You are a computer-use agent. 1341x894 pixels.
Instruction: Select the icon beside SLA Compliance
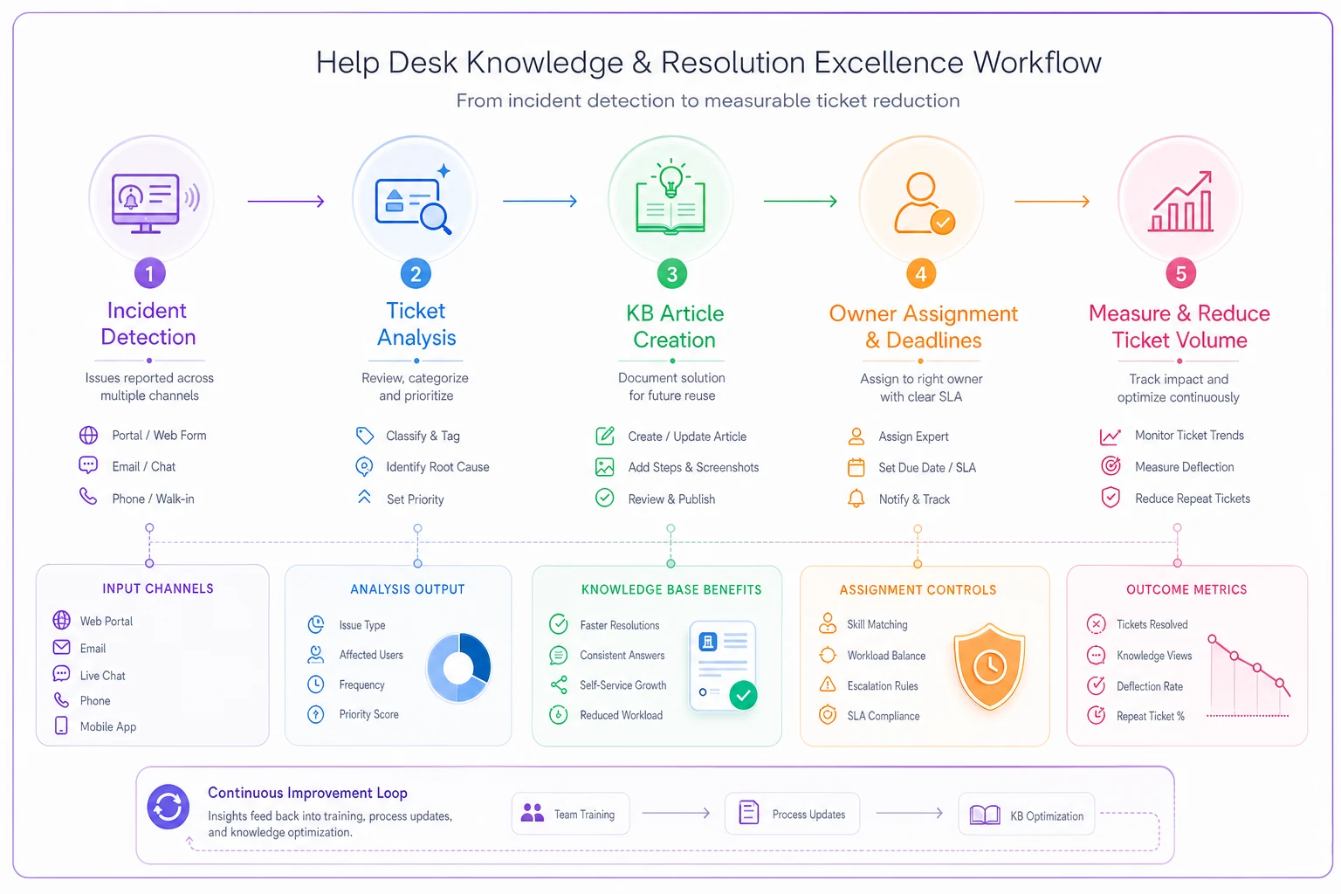coord(828,715)
